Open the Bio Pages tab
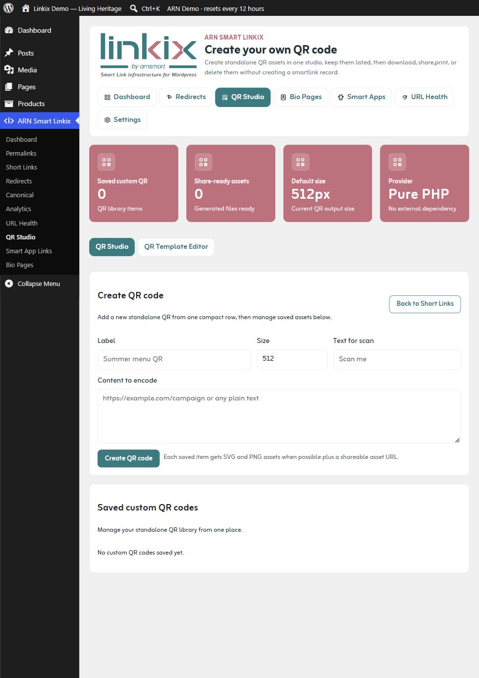479x678 pixels. (301, 97)
